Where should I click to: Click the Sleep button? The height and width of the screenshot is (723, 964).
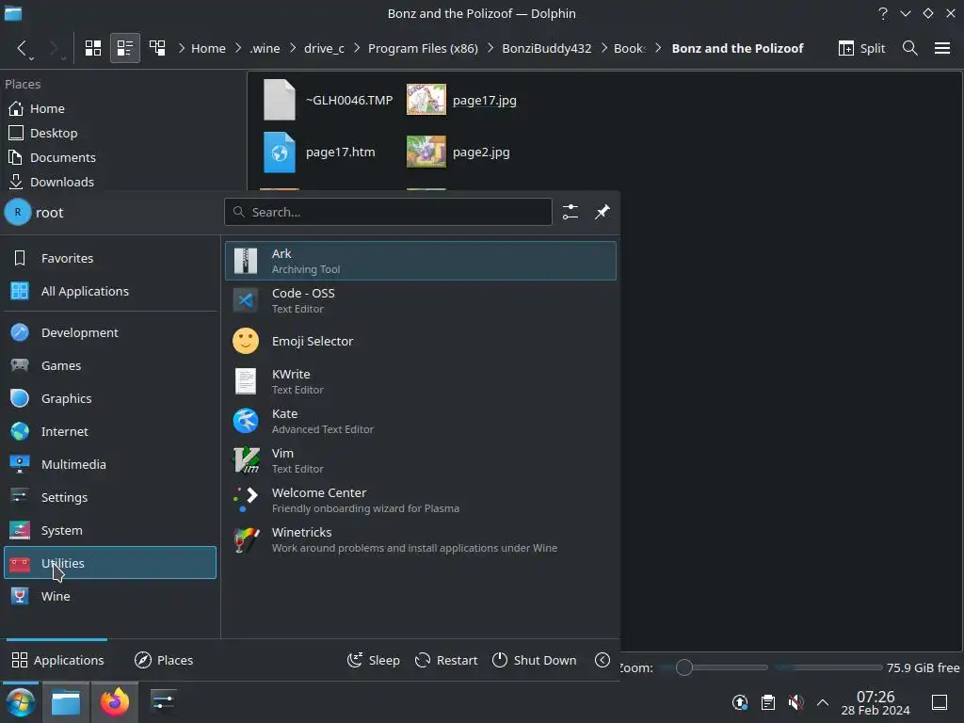373,660
